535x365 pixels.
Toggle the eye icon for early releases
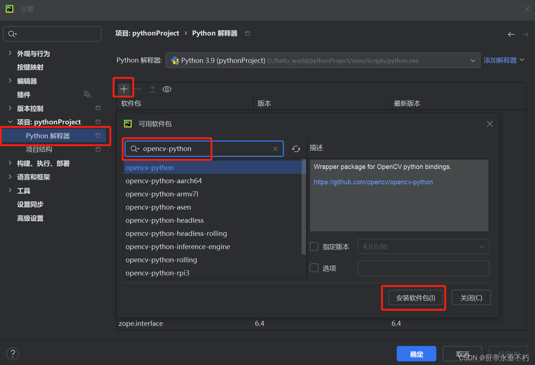point(167,89)
